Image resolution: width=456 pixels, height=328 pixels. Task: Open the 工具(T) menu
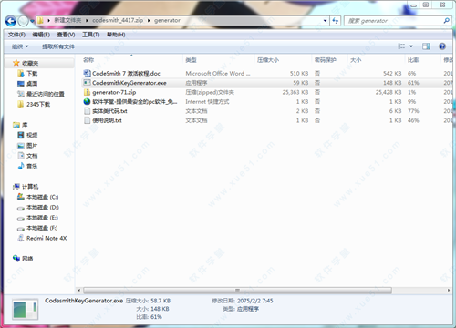[91, 35]
